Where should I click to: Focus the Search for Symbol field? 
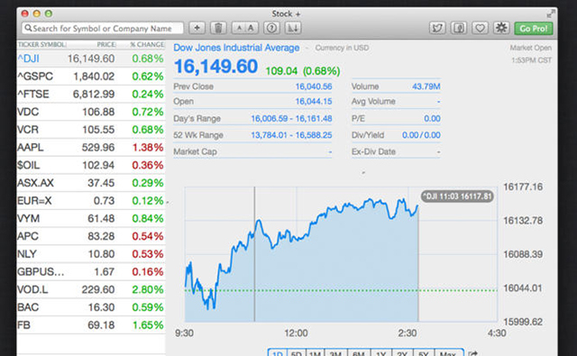[x=103, y=28]
